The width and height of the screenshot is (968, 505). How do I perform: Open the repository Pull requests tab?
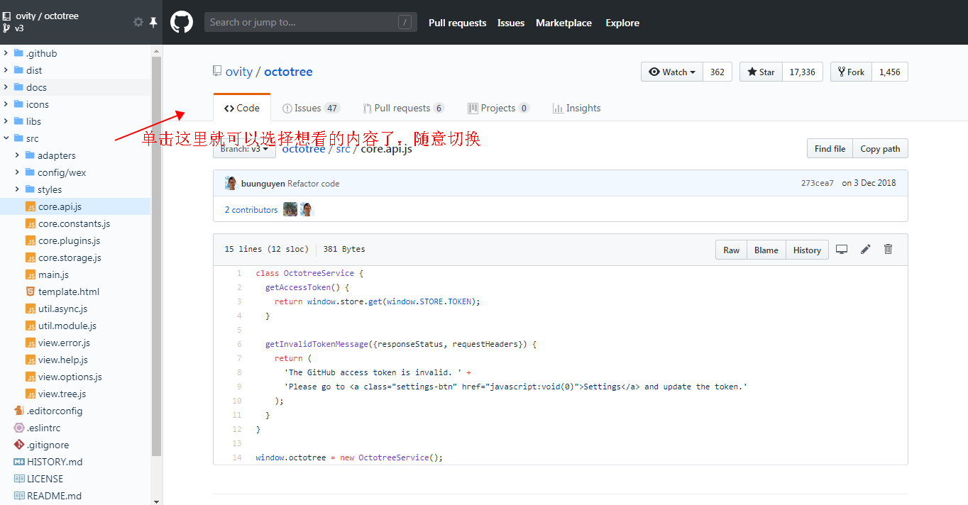click(403, 108)
